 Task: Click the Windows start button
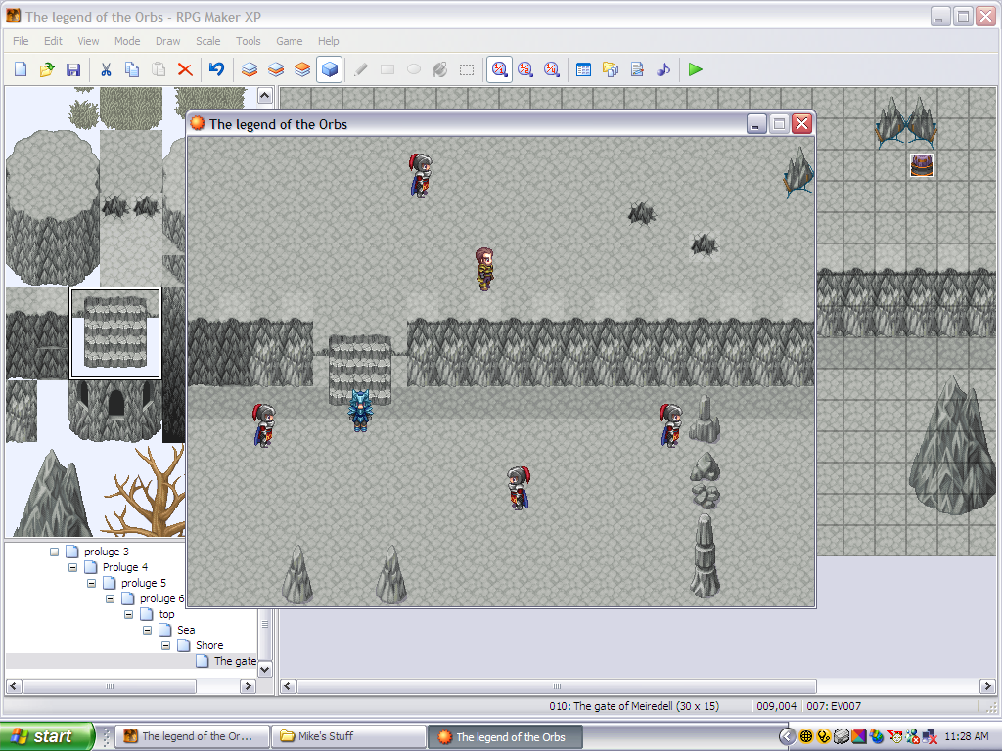(47, 736)
